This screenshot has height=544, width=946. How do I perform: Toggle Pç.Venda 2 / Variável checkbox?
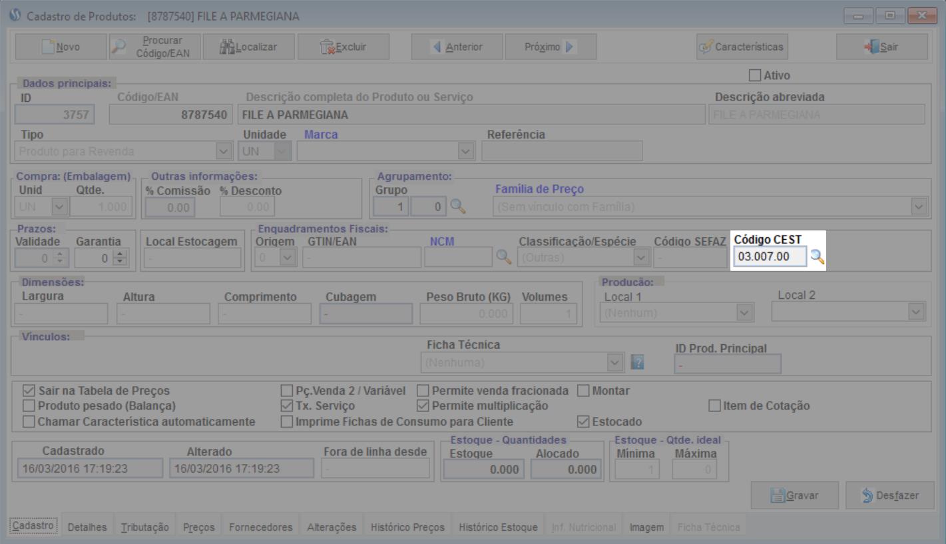tap(287, 391)
